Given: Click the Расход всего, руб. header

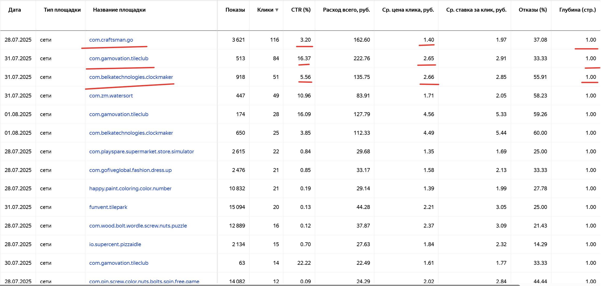Looking at the screenshot, I should 346,10.
